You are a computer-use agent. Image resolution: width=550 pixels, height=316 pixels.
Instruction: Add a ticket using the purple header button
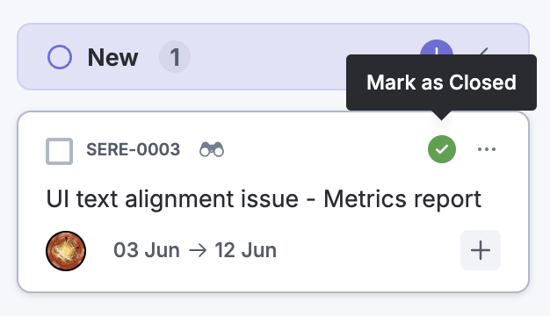437,47
